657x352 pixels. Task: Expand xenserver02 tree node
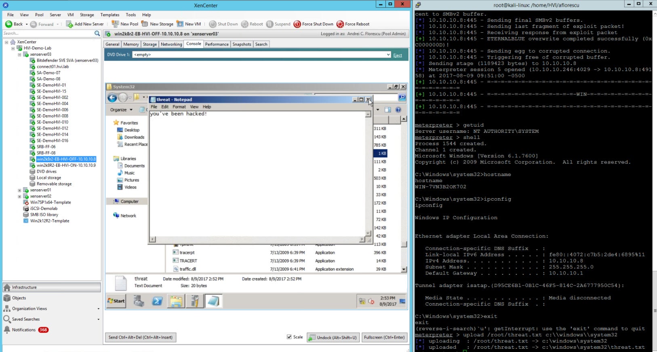click(x=19, y=196)
